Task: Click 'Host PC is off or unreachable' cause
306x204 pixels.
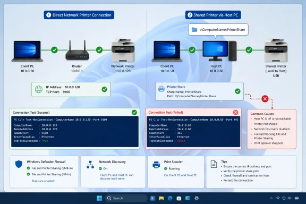Action: (x=272, y=118)
